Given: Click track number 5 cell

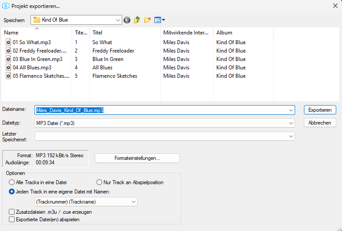Looking at the screenshot, I should (76, 76).
